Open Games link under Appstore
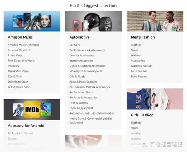The height and width of the screenshot is (152, 187). coord(12,138)
